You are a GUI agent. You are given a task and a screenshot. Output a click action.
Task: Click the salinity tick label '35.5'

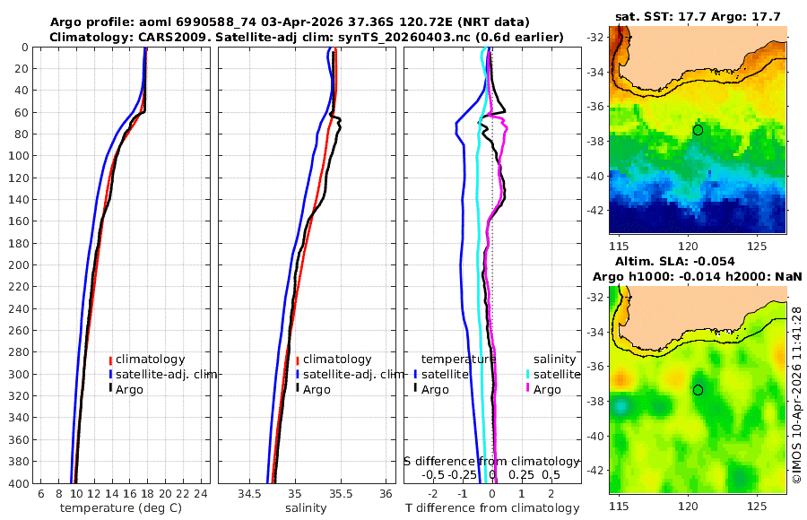click(x=341, y=494)
